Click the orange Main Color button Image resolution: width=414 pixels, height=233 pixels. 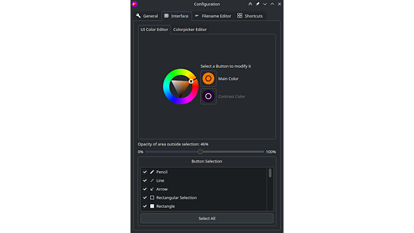[208, 79]
